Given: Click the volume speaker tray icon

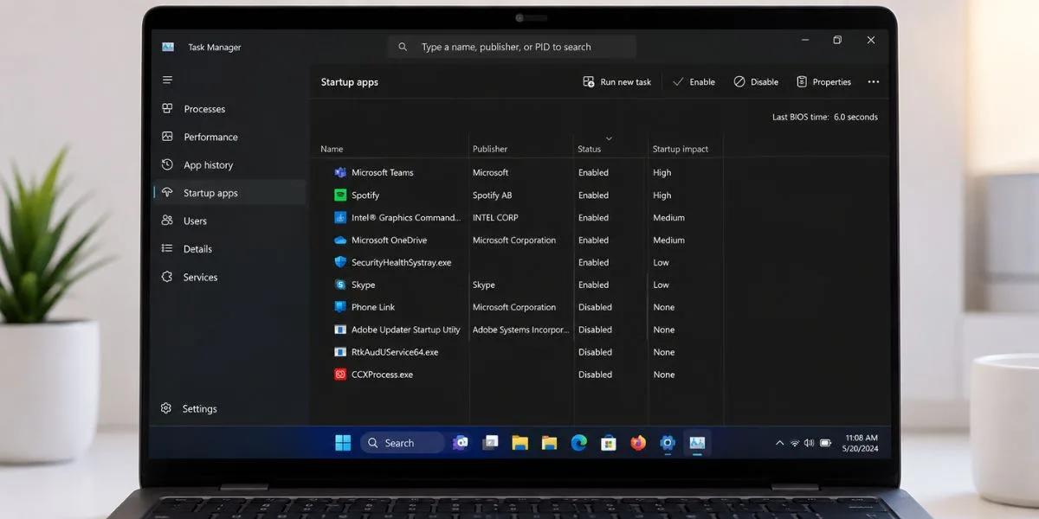Looking at the screenshot, I should tap(810, 443).
